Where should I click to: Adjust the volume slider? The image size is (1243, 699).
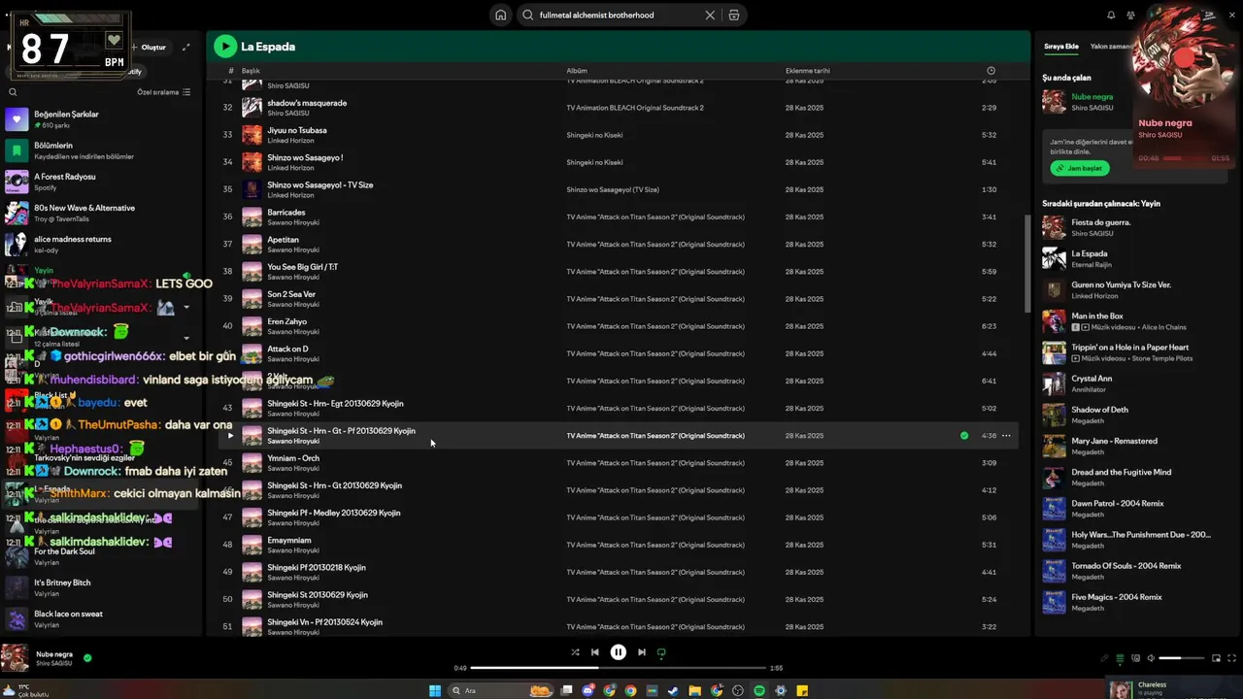point(1182,658)
